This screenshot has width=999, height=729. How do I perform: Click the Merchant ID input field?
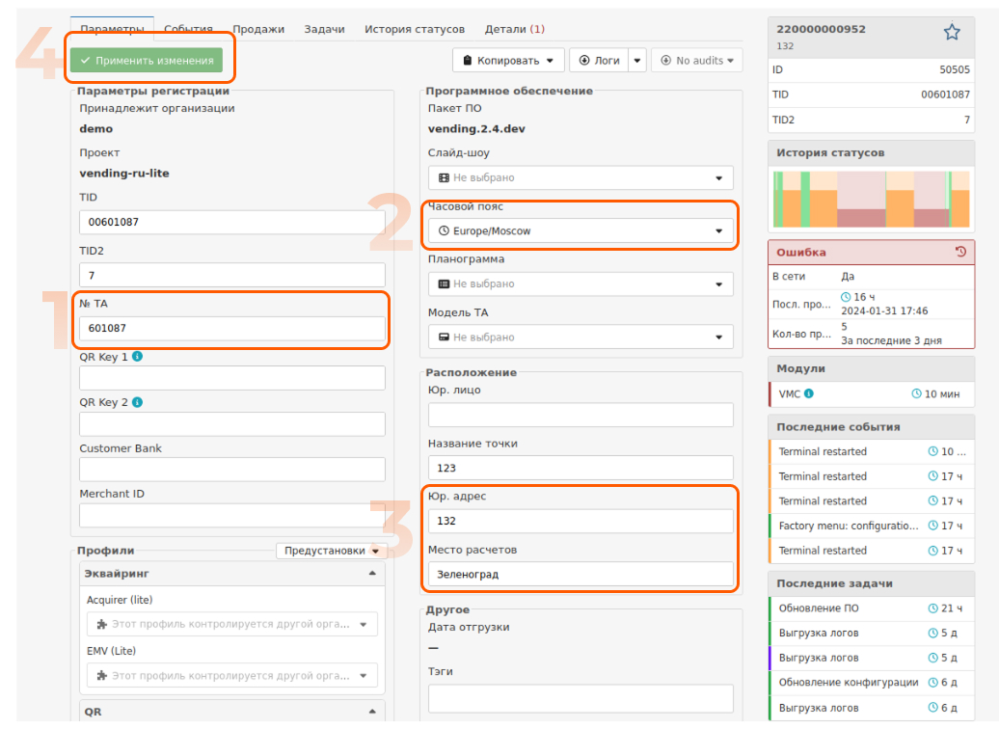tap(231, 515)
